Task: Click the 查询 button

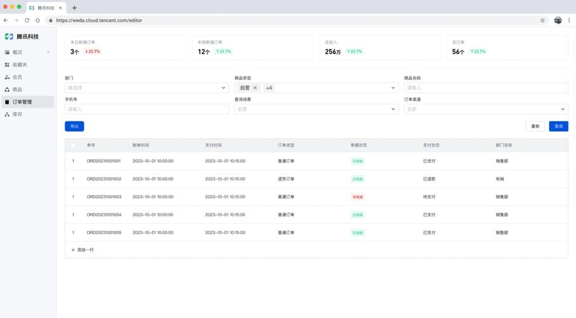Action: 558,127
